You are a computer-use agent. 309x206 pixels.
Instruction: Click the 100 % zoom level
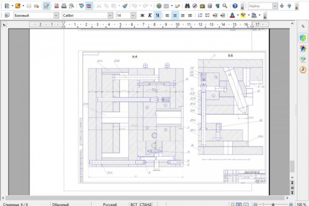pos(301,204)
